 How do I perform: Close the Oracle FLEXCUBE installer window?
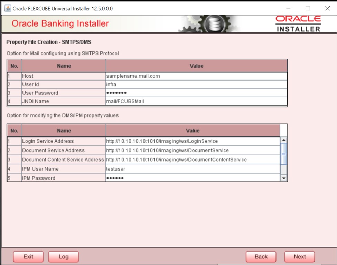328,8
